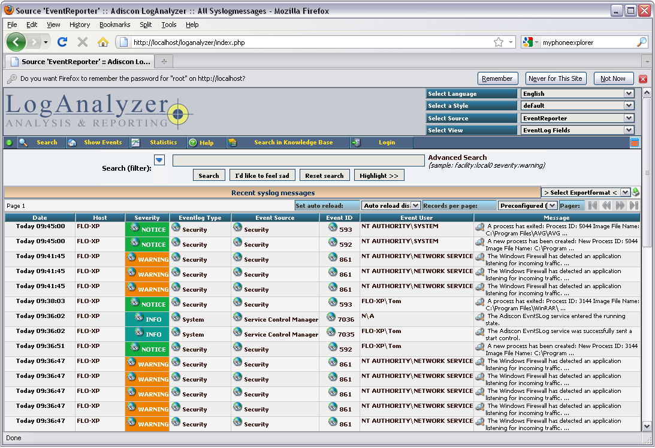Open the History menu
The image size is (655, 448).
point(79,25)
